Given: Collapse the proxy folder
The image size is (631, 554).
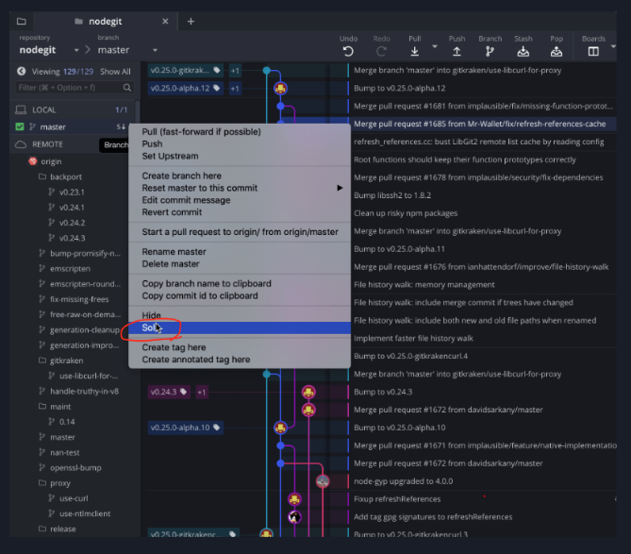Looking at the screenshot, I should 42,482.
